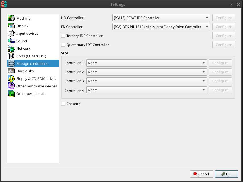This screenshot has width=243, height=182.
Task: Click the 86Box logo in title bar
Action: [x=4, y=4]
